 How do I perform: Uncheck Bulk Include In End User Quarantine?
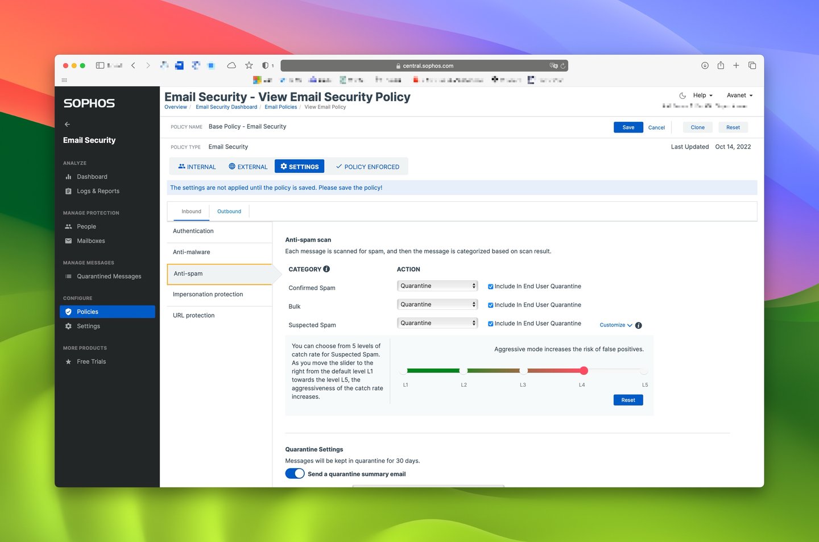coord(490,305)
